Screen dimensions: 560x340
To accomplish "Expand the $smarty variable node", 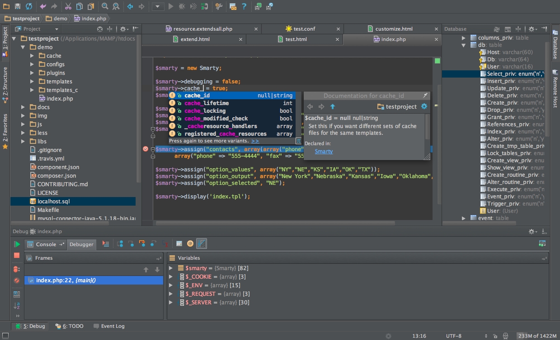I will (171, 268).
